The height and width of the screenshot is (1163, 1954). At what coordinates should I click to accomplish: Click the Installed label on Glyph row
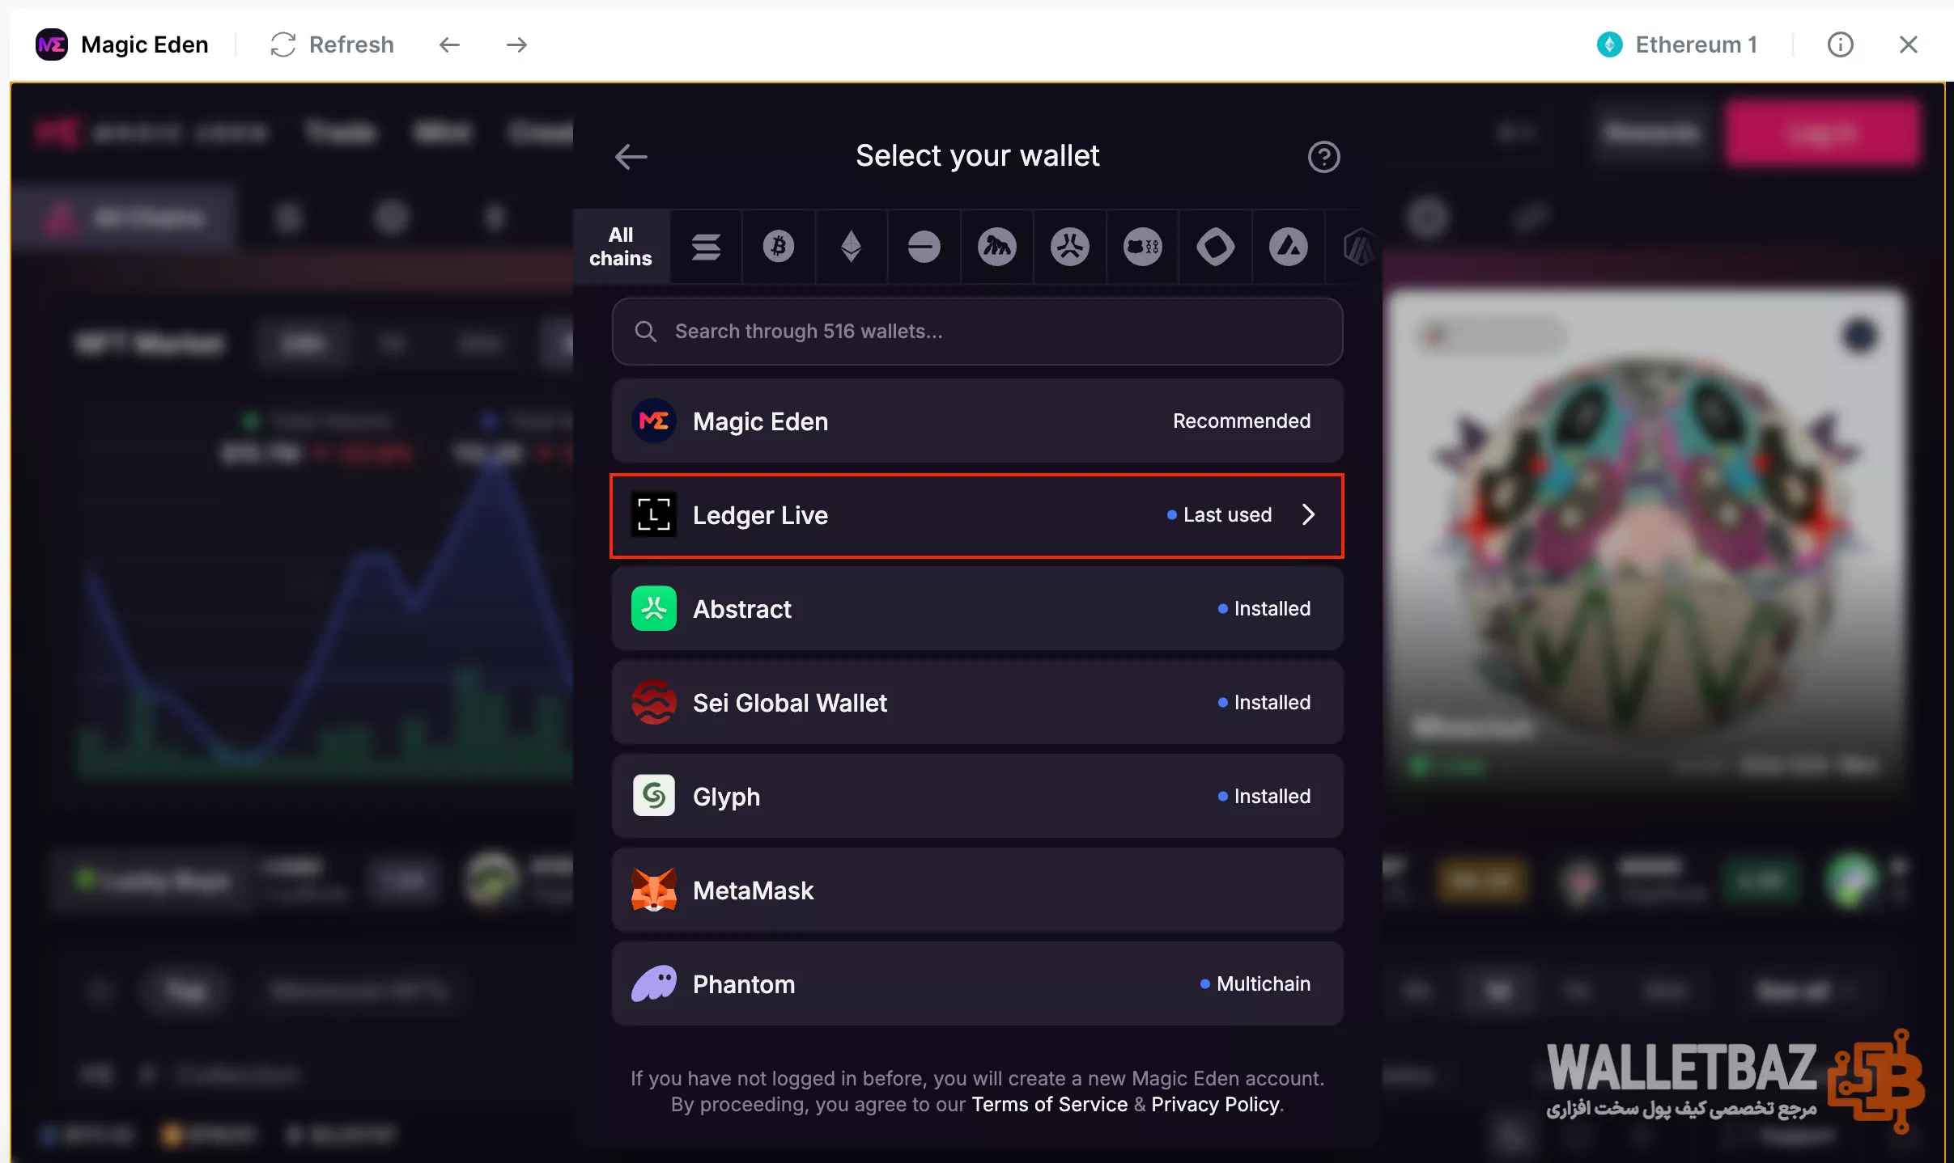(x=1272, y=797)
